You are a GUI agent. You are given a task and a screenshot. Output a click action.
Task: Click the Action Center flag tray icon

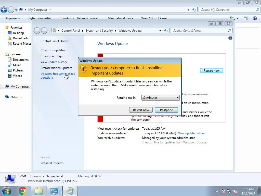click(223, 191)
